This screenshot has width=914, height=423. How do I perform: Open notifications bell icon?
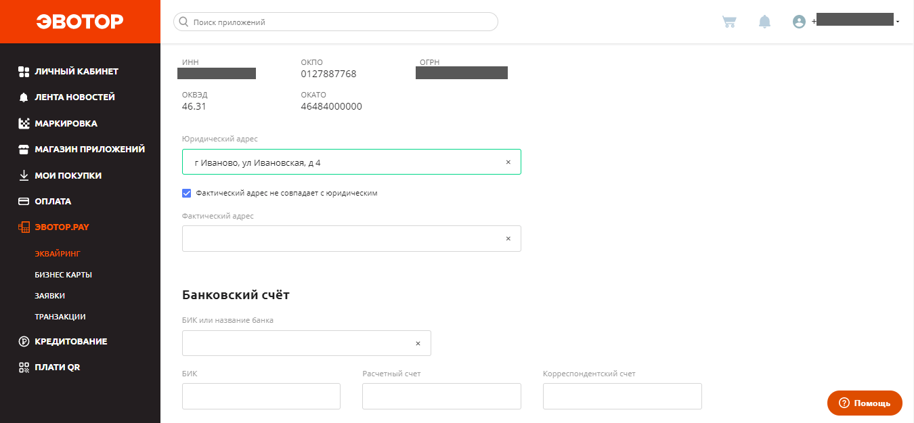coord(765,22)
